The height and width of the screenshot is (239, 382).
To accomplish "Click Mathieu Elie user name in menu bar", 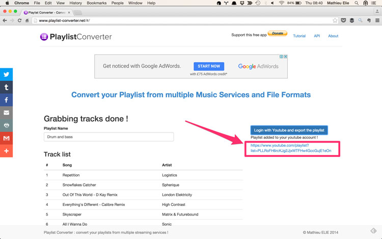I will [x=338, y=3].
